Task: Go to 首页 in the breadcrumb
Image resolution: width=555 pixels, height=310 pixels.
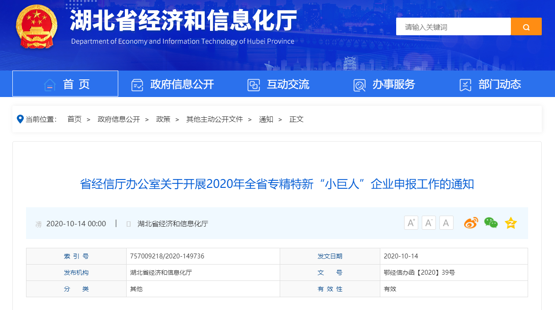Action: tap(74, 119)
